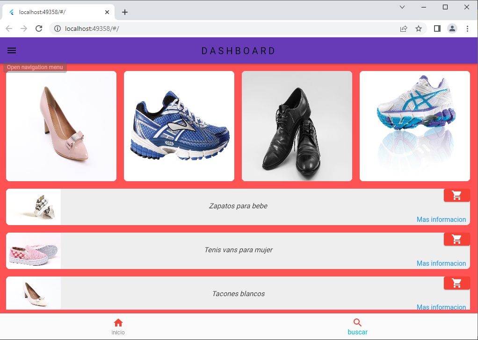Add Zapatos para bebe to cart
The image size is (478, 340).
coord(456,195)
